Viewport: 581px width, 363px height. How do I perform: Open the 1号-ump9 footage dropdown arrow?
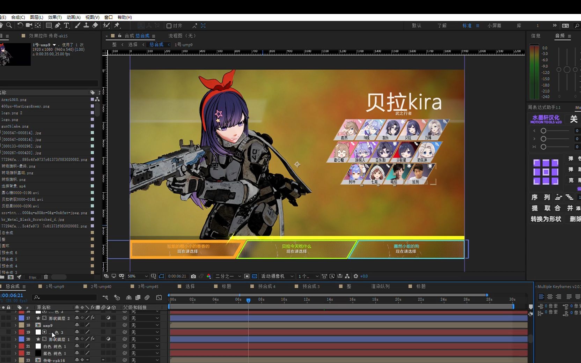(54, 45)
